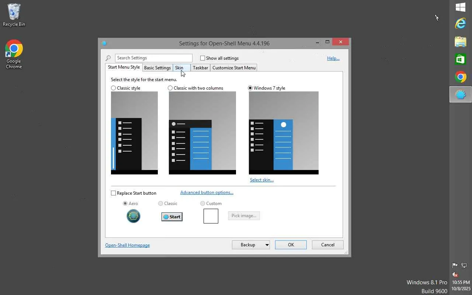This screenshot has height=295, width=472.
Task: Launch Internet Explorer from the taskbar
Action: (461, 24)
